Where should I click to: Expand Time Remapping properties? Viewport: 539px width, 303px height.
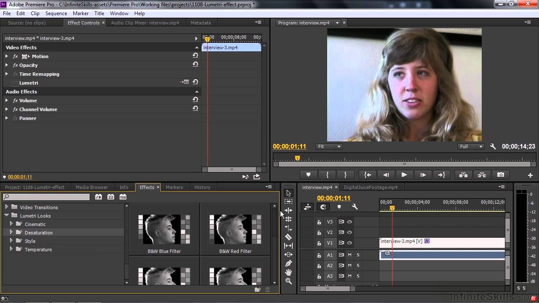pos(6,74)
